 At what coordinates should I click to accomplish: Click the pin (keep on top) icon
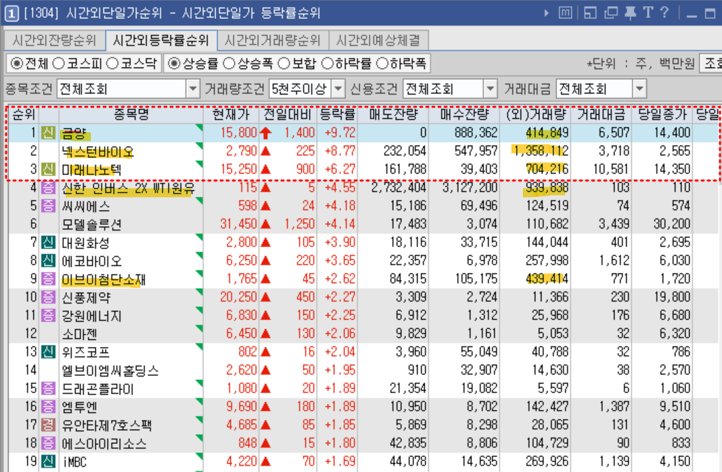point(630,12)
